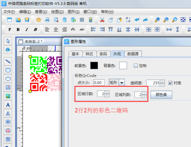Select the solid A text tool

pos(8,105)
